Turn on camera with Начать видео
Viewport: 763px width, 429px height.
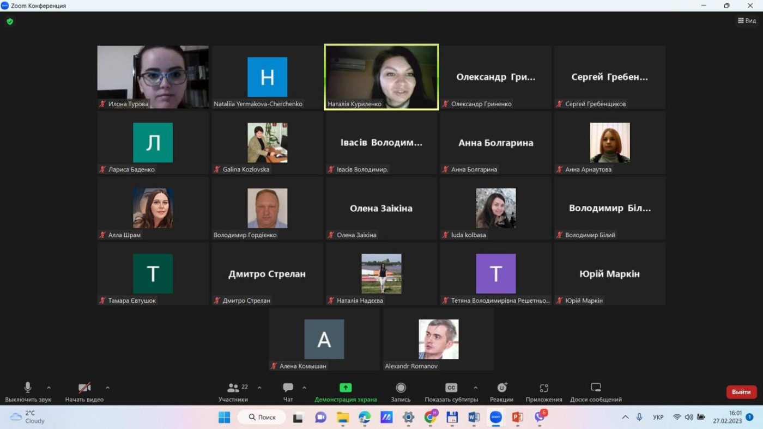click(x=84, y=393)
